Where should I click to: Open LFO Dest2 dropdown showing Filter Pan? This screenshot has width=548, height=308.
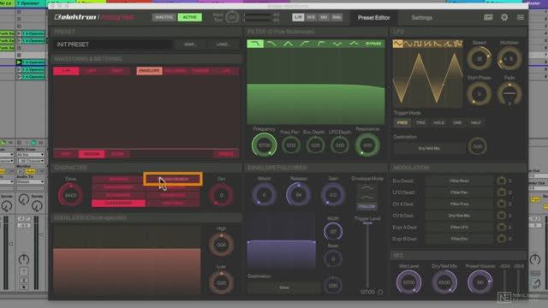coord(459,192)
